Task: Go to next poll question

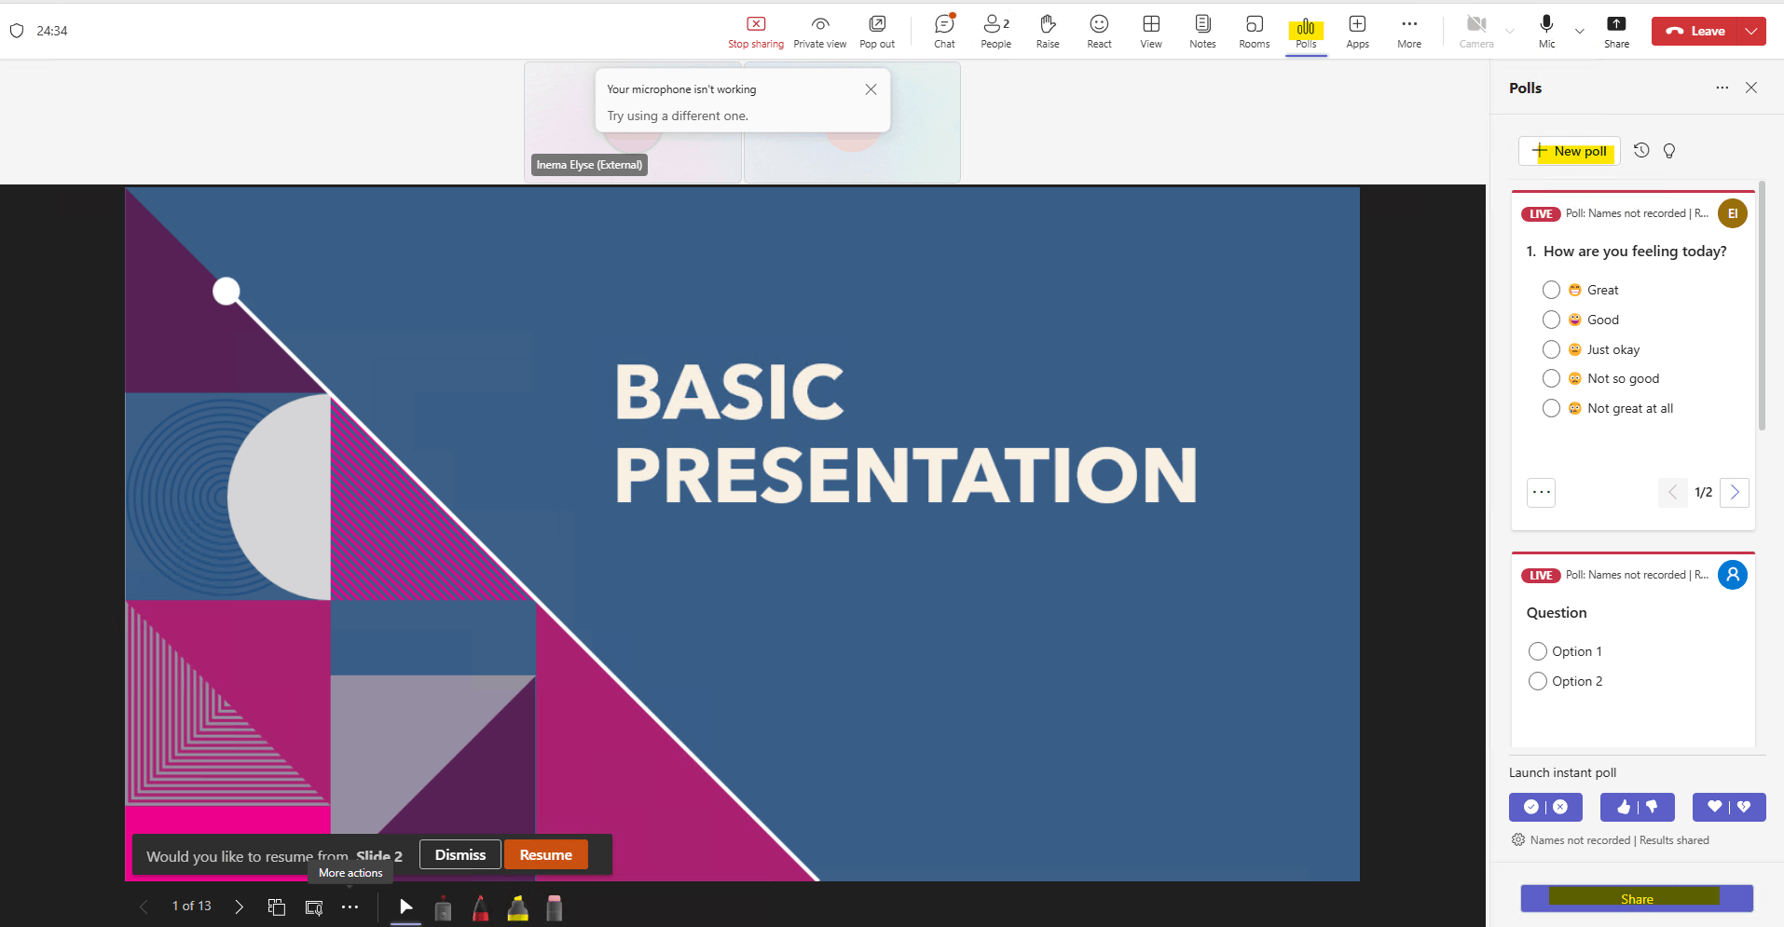Action: pyautogui.click(x=1735, y=492)
